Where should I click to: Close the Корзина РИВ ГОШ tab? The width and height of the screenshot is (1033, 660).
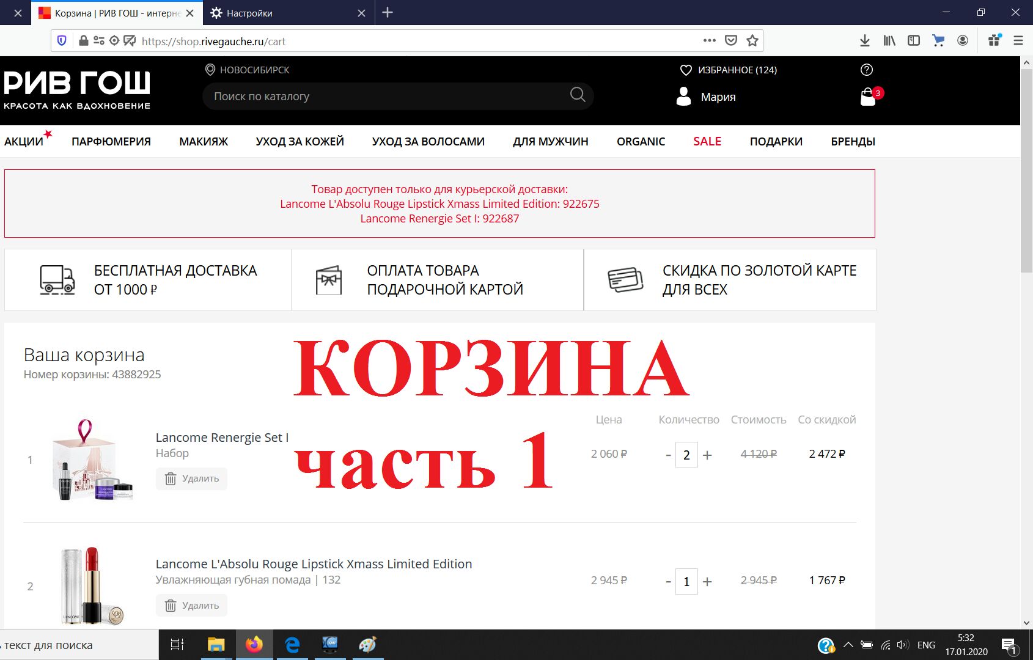click(189, 13)
